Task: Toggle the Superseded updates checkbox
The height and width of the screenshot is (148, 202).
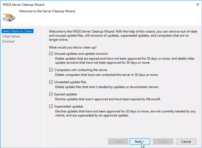Action: [x=51, y=106]
